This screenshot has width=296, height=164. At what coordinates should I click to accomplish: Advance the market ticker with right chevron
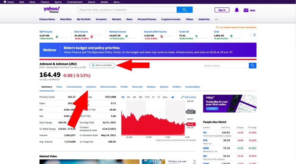point(254,35)
